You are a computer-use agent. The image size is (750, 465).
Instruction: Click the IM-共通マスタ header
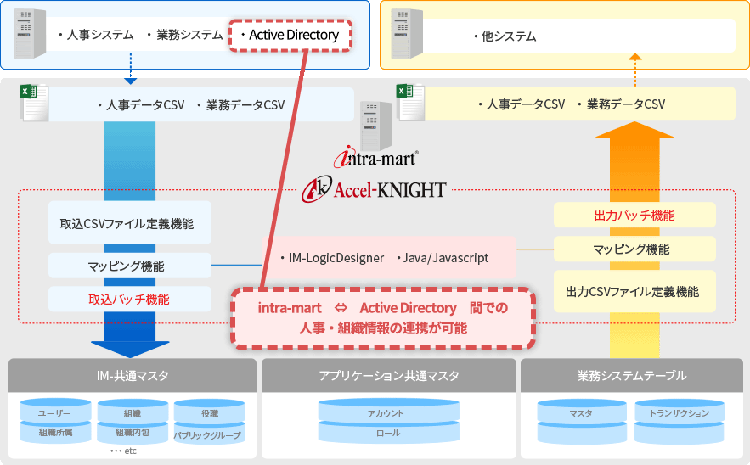tap(133, 376)
